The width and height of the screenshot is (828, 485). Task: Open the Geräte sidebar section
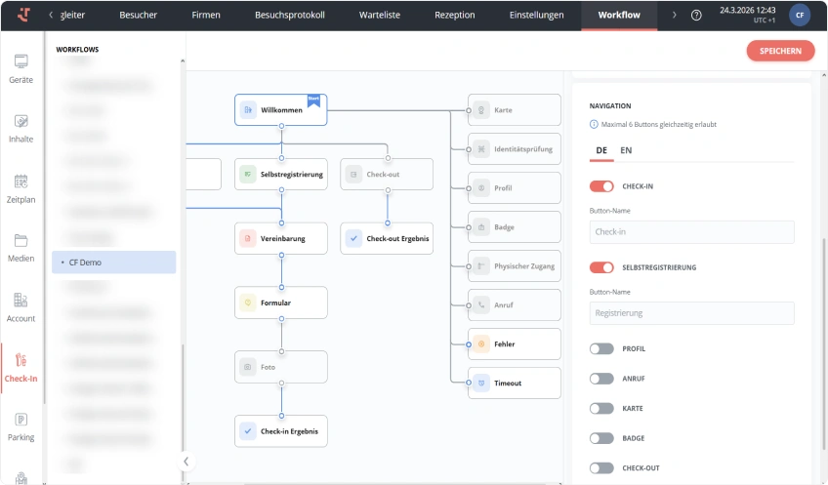(x=21, y=69)
